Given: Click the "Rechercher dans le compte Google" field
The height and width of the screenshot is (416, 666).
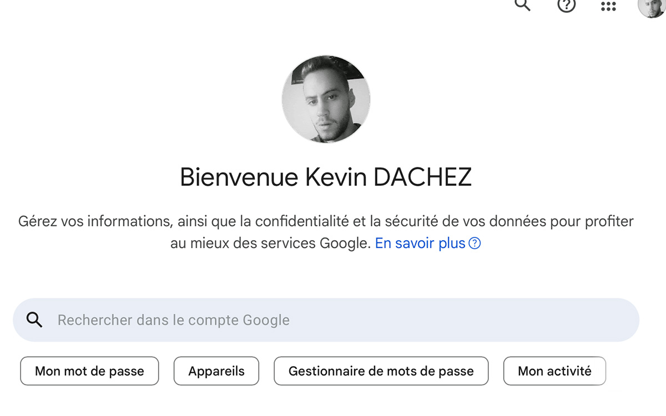Looking at the screenshot, I should point(222,320).
